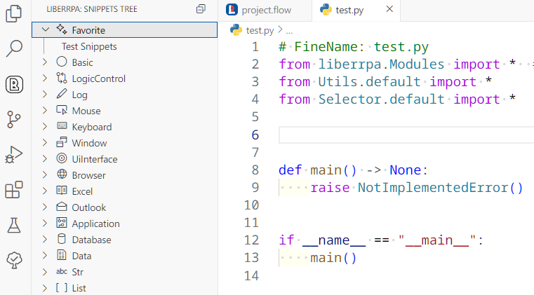The height and width of the screenshot is (295, 534).
Task: Collapse all in Snippets Tree header
Action: [x=201, y=9]
